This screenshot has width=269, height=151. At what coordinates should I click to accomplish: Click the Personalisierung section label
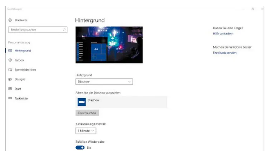(19, 42)
